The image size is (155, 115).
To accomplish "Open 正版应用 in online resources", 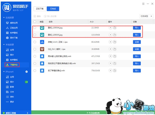I will click(x=12, y=28).
